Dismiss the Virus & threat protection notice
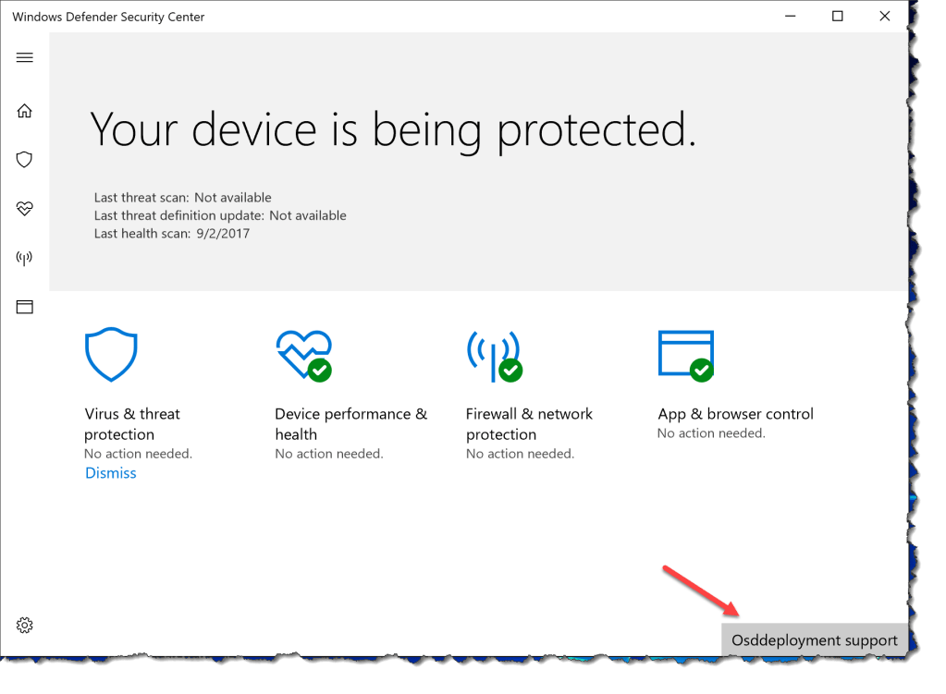Viewport: 946px width, 694px height. pyautogui.click(x=110, y=472)
